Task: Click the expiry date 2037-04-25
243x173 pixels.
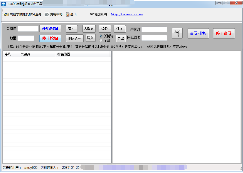Action: (x=71, y=168)
